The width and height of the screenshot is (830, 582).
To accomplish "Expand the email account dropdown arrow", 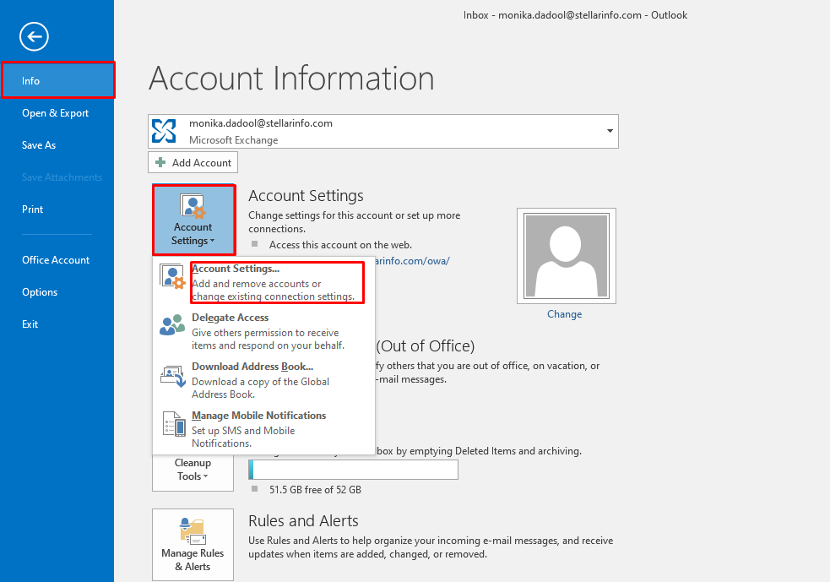I will pyautogui.click(x=610, y=132).
